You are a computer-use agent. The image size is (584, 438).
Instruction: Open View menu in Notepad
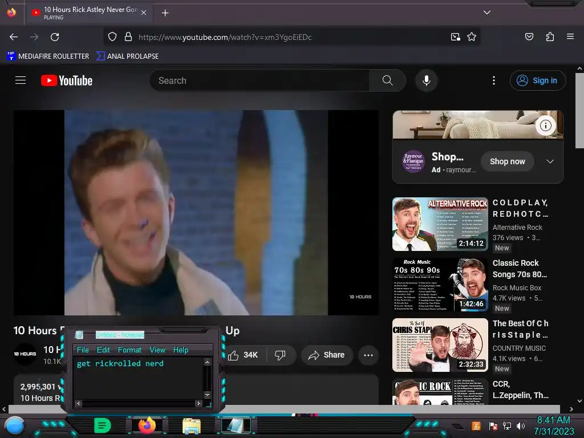[x=157, y=350]
